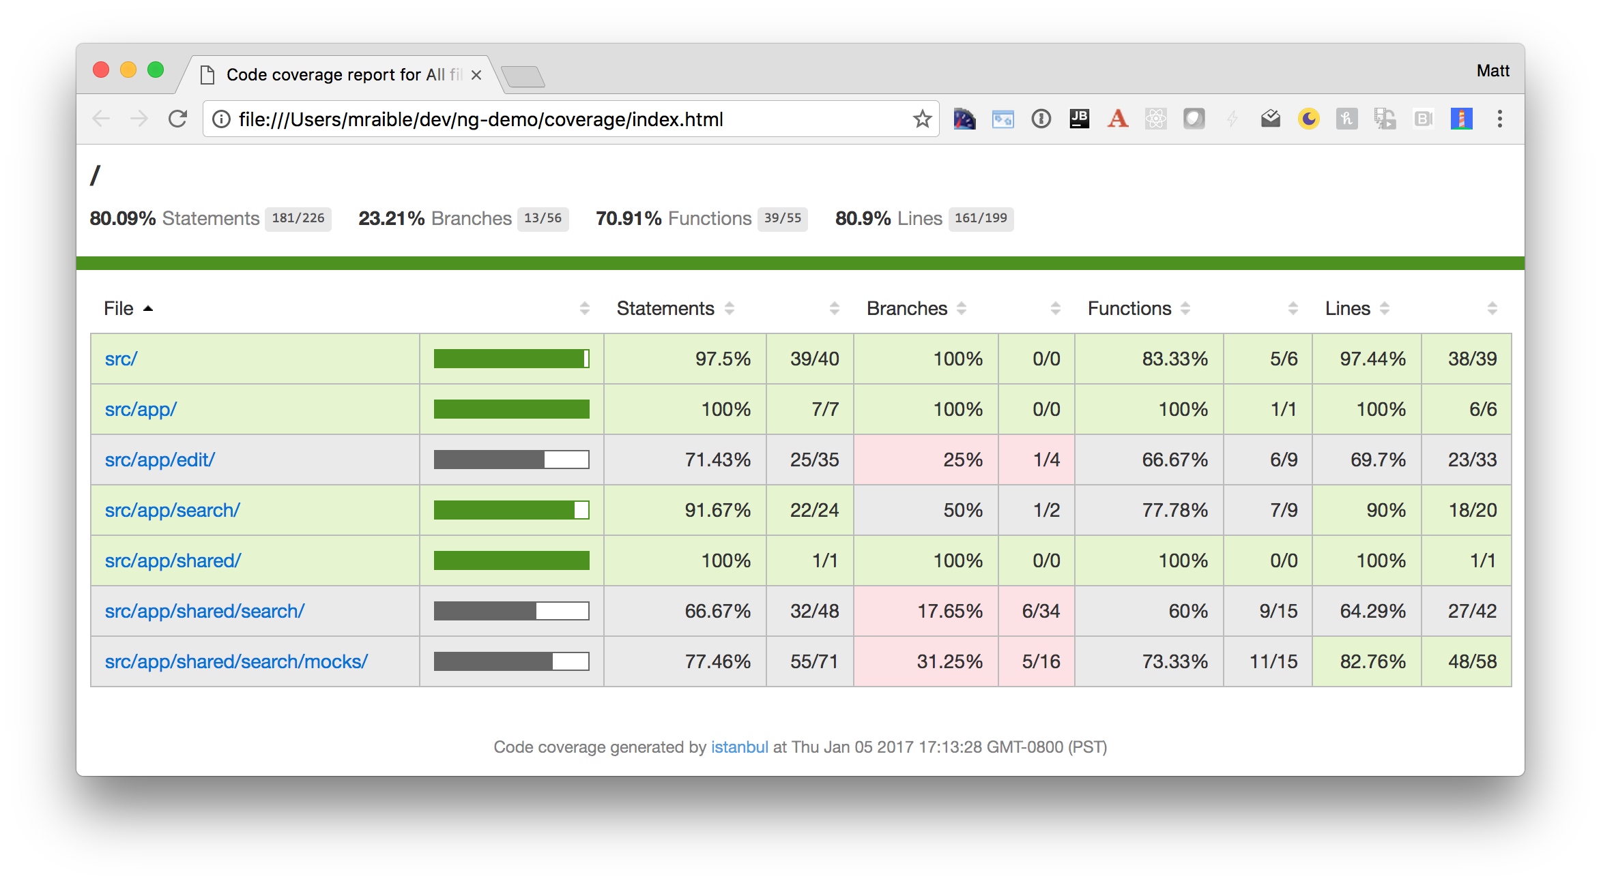Open the Lighthouse extension icon

click(1461, 119)
